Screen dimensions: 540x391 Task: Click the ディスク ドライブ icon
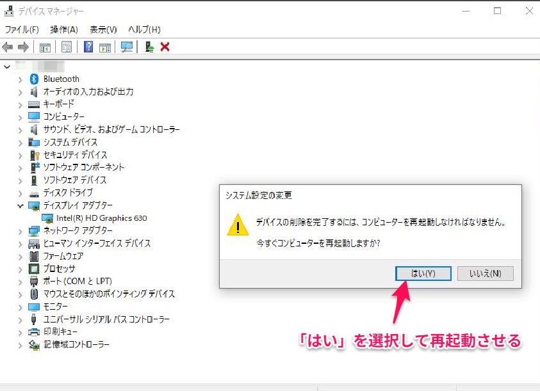pos(34,193)
